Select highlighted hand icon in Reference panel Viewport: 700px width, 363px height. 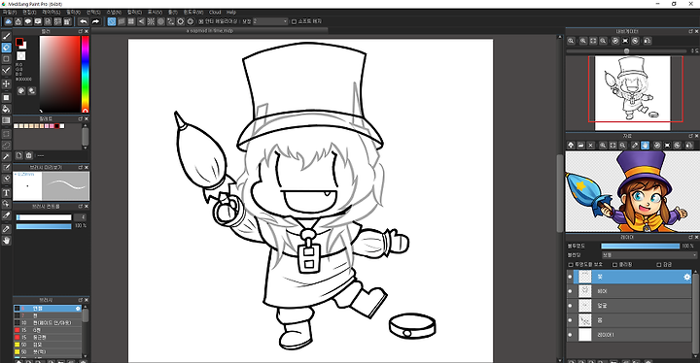[646, 146]
